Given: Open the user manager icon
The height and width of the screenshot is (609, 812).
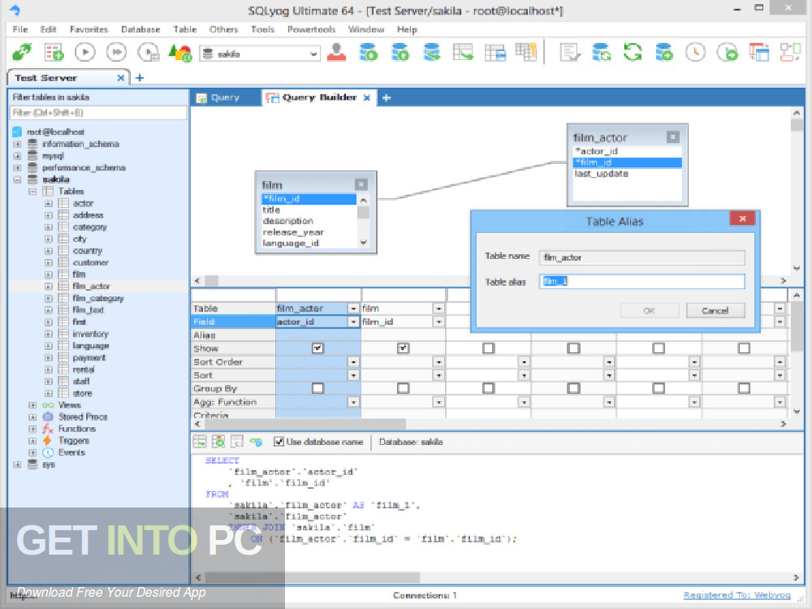Looking at the screenshot, I should [337, 52].
